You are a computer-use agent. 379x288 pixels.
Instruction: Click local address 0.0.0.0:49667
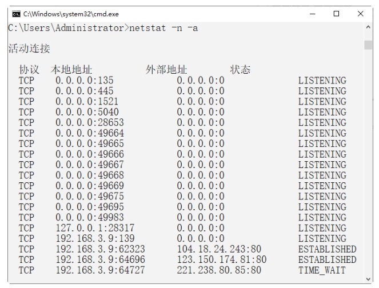(x=90, y=165)
